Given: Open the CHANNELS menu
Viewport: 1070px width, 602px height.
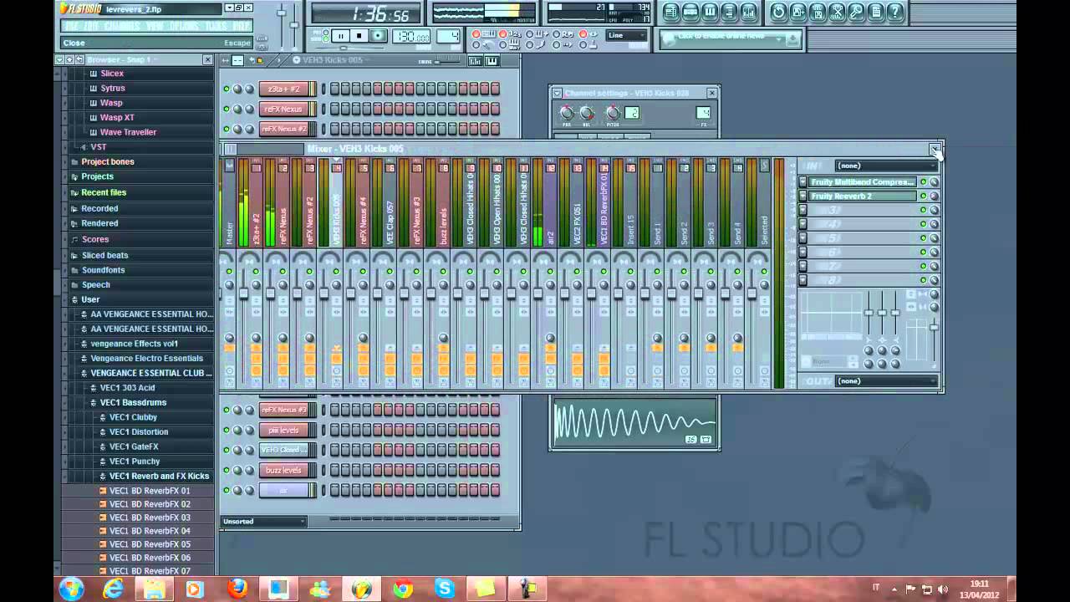Looking at the screenshot, I should 122,26.
